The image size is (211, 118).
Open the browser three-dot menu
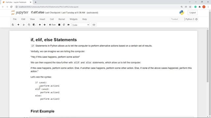pos(208,7)
